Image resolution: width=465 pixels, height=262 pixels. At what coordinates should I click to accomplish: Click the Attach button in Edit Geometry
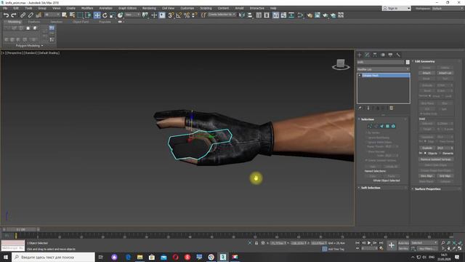pyautogui.click(x=426, y=73)
